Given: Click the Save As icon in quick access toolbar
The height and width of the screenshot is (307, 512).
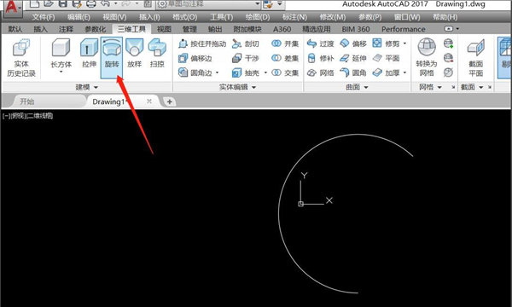Looking at the screenshot, I should tap(77, 3).
